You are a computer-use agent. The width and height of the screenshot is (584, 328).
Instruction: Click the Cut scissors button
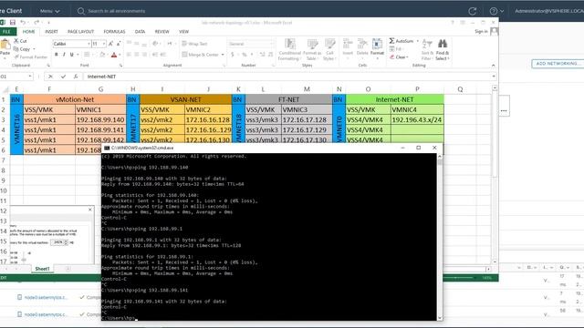pyautogui.click(x=20, y=41)
